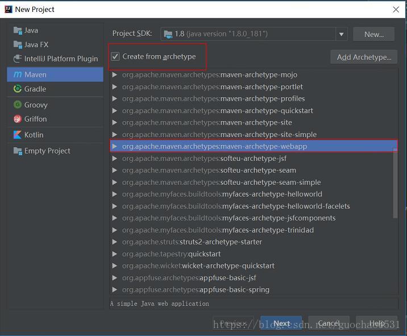Click the Maven 'm' icon

coord(18,74)
